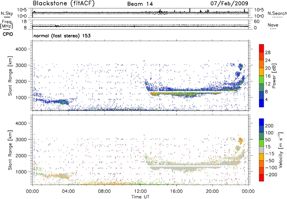Click the "08:00" time axis label
287x199 pixels.
pyautogui.click(x=104, y=191)
